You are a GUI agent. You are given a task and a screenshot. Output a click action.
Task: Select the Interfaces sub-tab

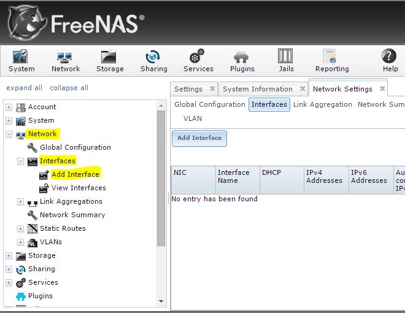click(x=269, y=104)
